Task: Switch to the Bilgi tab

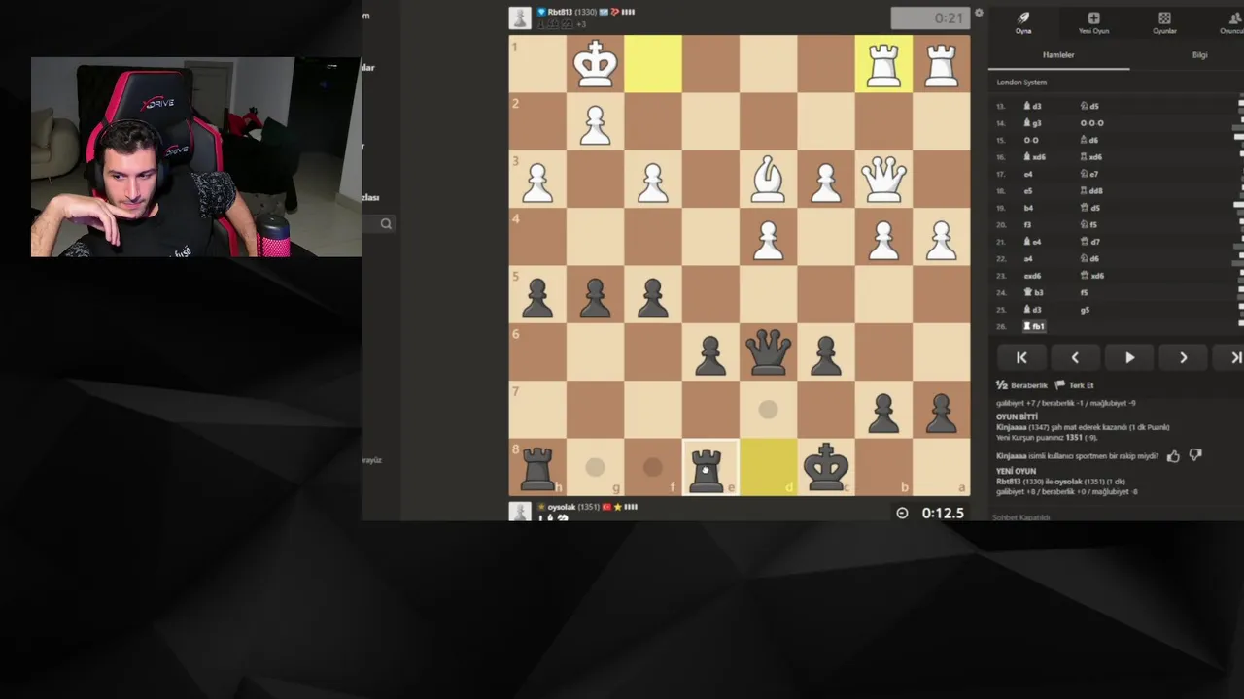Action: point(1199,55)
